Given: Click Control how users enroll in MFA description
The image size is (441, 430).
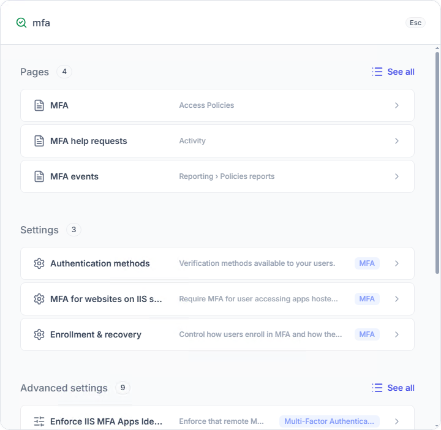Looking at the screenshot, I should tap(260, 334).
